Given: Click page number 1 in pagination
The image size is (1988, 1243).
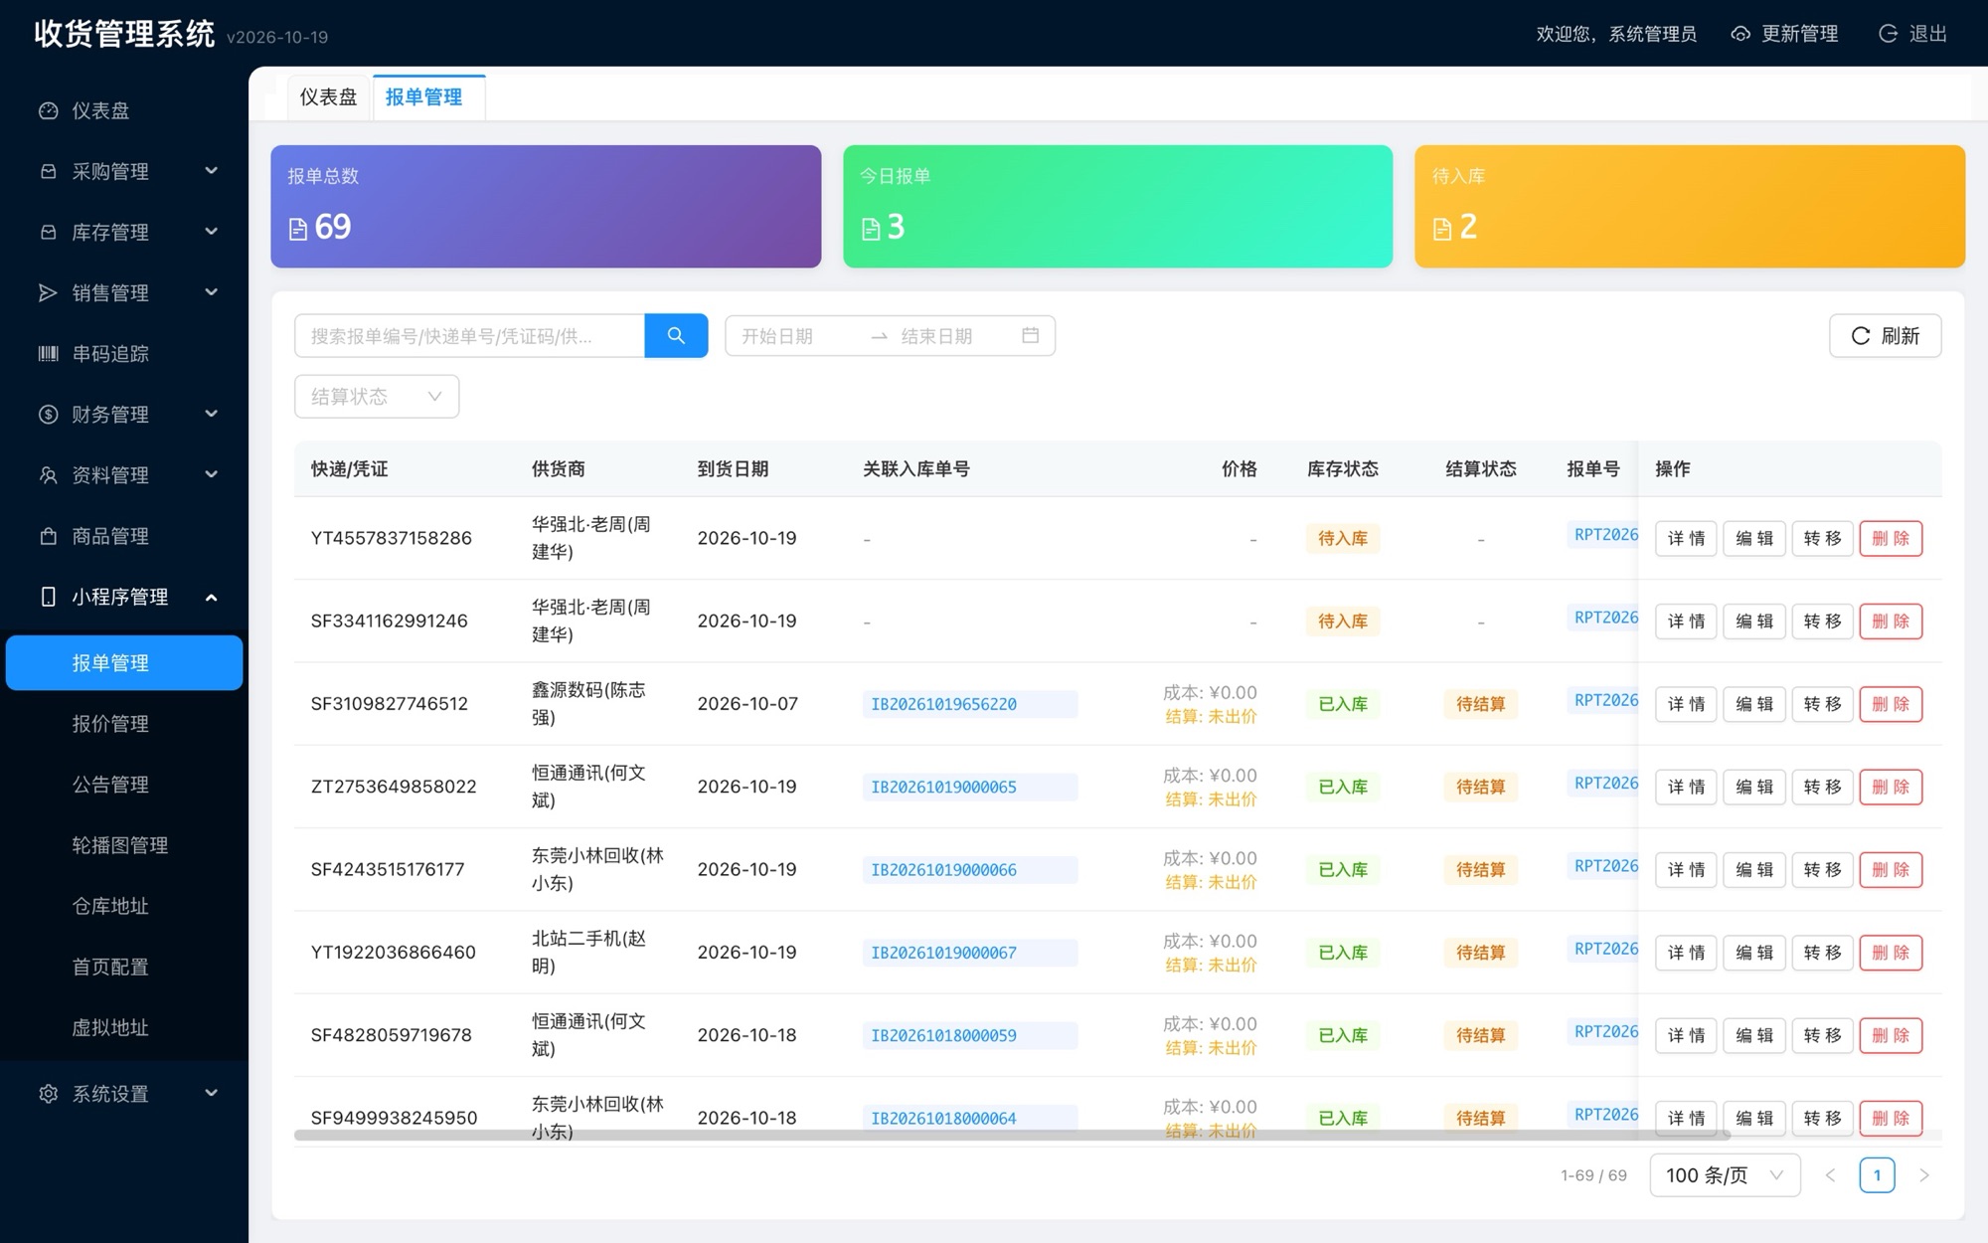Looking at the screenshot, I should [1877, 1175].
